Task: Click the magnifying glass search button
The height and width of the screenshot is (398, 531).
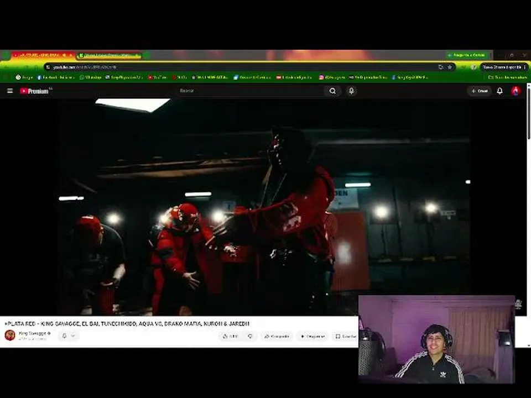Action: 332,91
